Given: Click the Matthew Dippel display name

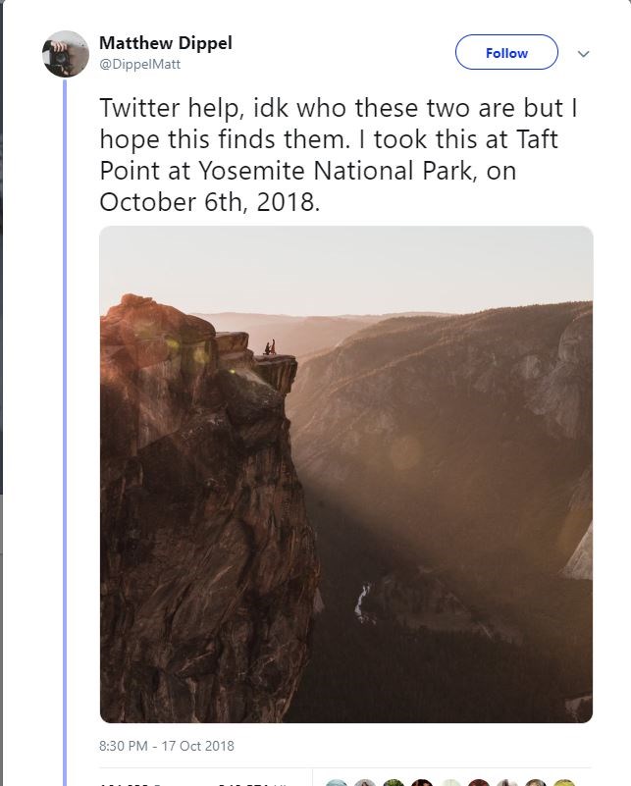Looking at the screenshot, I should tap(166, 44).
